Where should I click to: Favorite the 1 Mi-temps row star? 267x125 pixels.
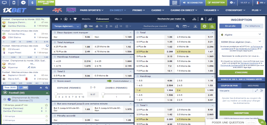tap(46, 116)
